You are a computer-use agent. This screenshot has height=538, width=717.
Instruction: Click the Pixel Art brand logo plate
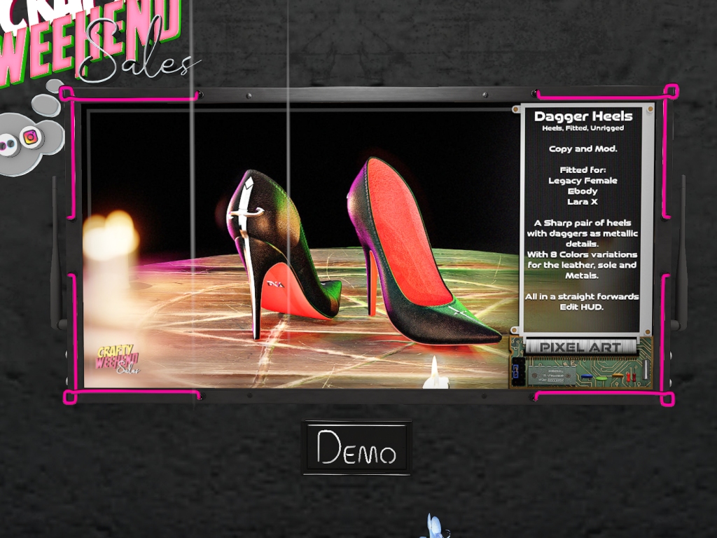click(580, 347)
